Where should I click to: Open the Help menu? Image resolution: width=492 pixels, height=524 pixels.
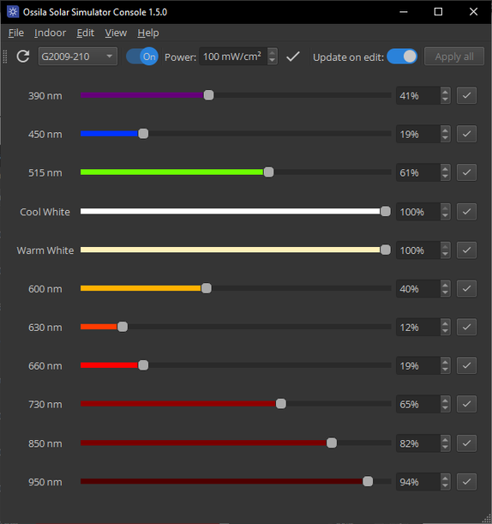tap(148, 33)
